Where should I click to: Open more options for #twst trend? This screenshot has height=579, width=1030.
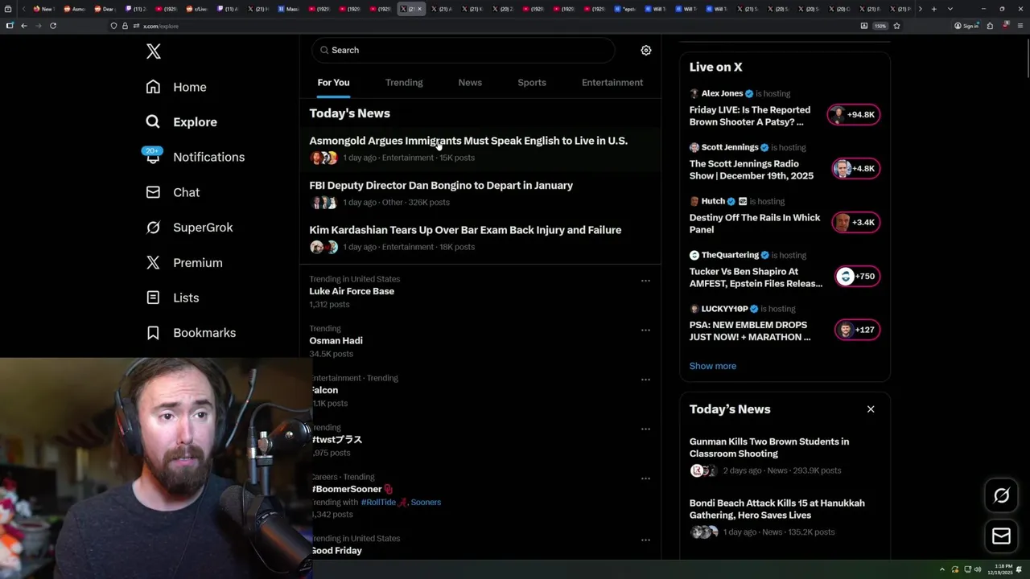645,429
